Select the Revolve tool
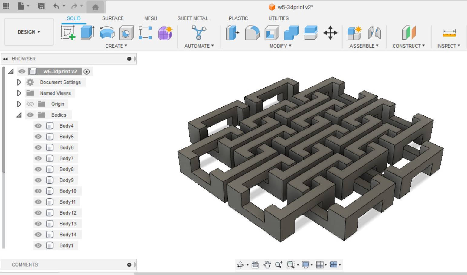This screenshot has height=275, width=467. (107, 33)
